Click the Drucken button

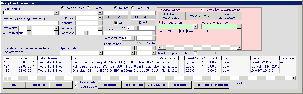click(x=180, y=85)
